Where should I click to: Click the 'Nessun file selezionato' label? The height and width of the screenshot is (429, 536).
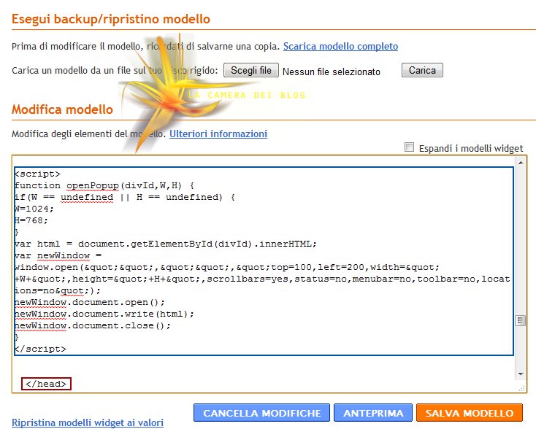click(x=332, y=71)
